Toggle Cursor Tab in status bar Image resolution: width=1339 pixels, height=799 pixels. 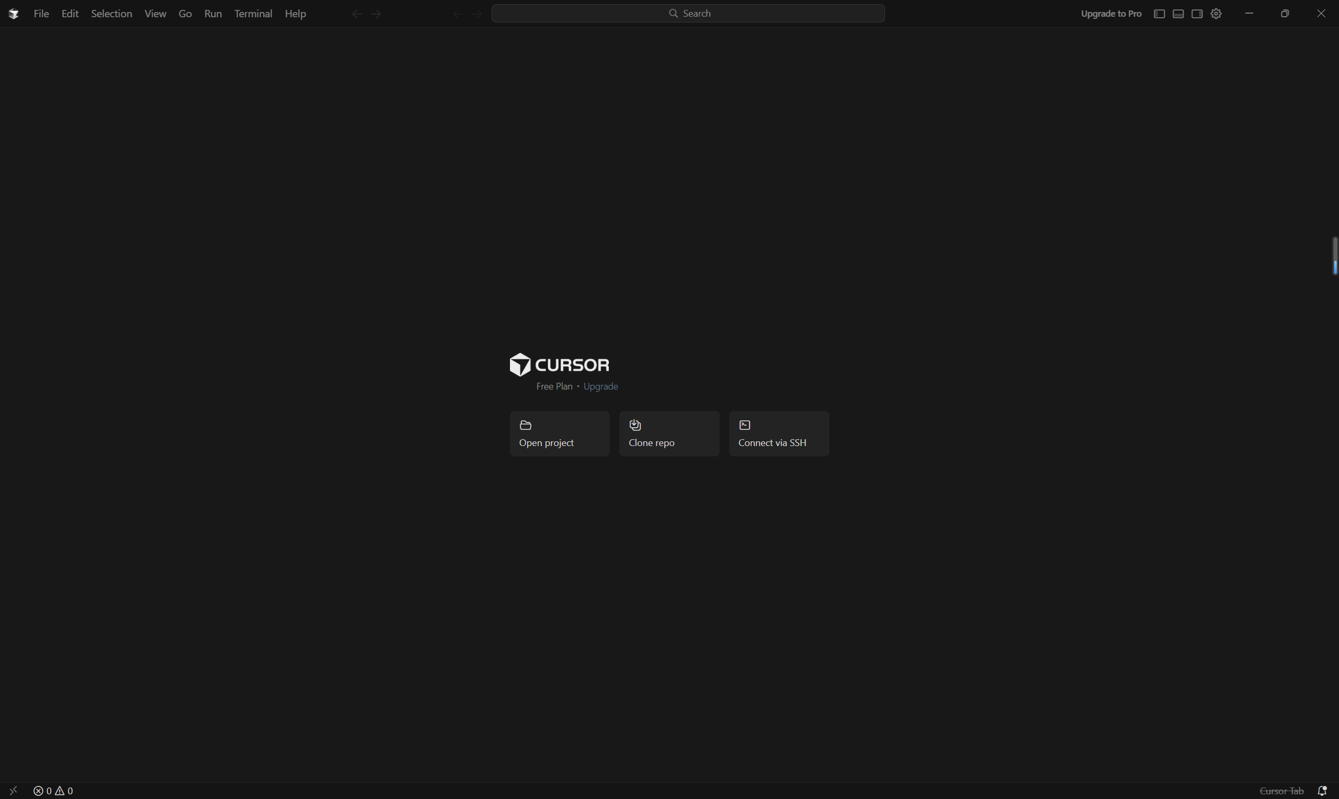coord(1281,791)
